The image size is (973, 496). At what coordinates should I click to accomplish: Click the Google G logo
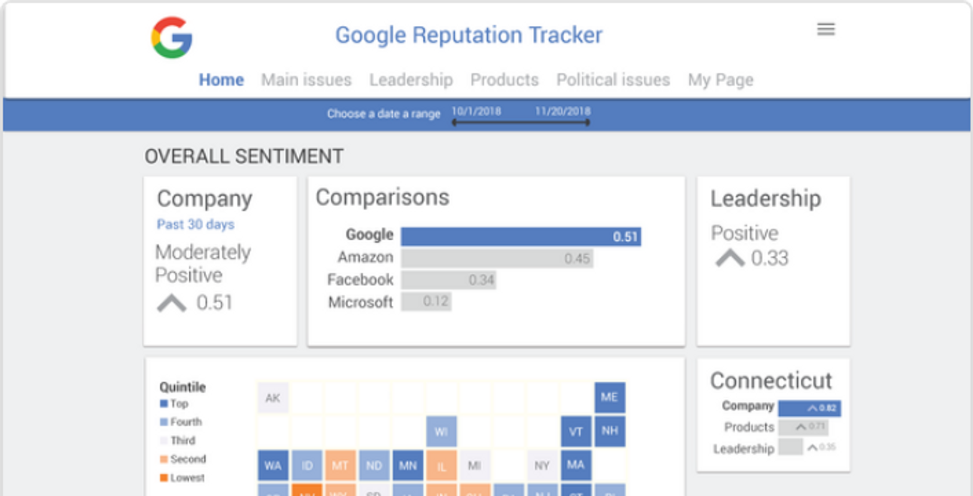click(x=172, y=37)
